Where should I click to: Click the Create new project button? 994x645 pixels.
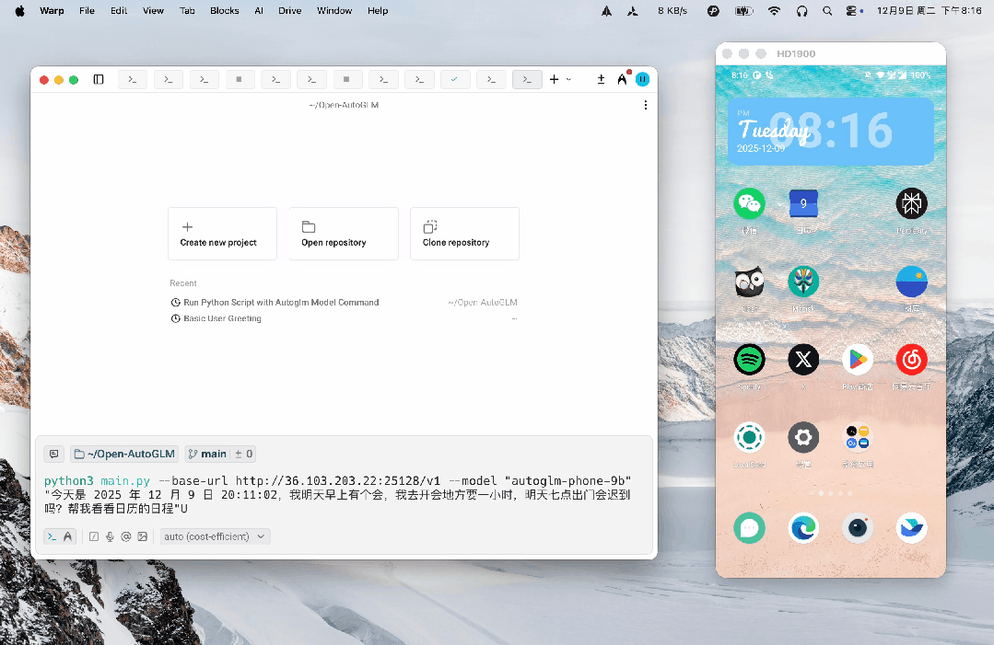point(222,234)
